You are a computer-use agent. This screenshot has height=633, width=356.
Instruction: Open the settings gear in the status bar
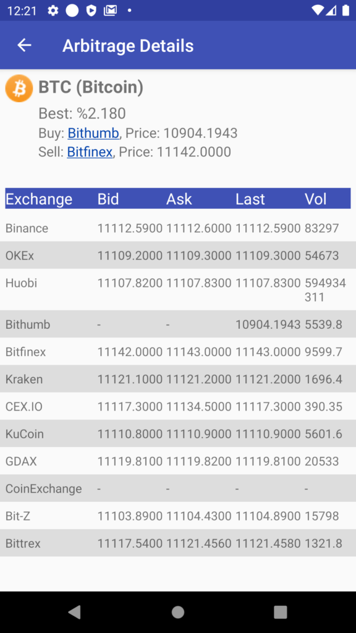click(x=53, y=11)
